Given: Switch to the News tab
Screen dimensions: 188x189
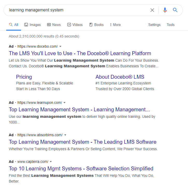Looking at the screenshot, I should pos(54,25).
